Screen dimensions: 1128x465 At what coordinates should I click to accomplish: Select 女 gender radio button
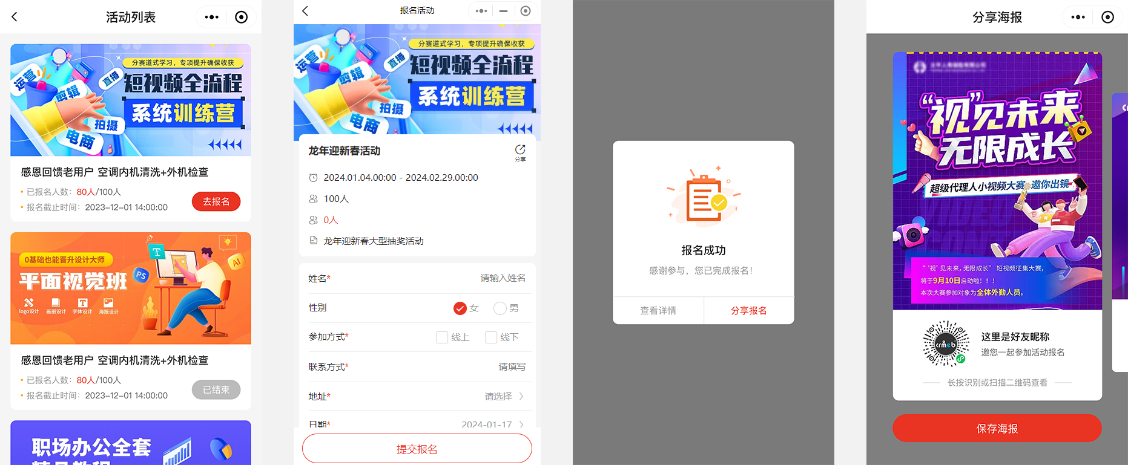[460, 308]
